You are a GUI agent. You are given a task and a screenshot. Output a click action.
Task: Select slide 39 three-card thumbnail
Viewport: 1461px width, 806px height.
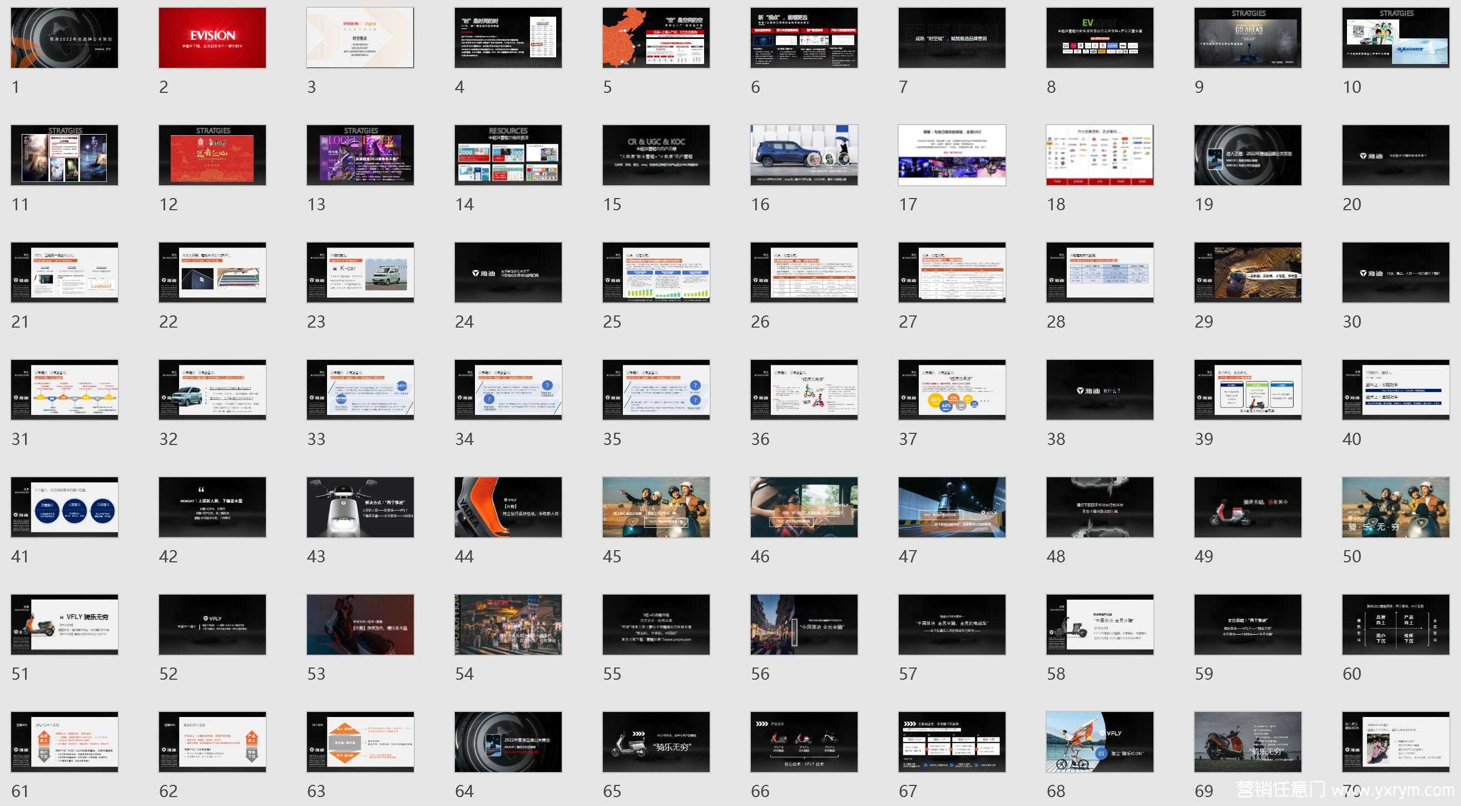click(x=1249, y=390)
